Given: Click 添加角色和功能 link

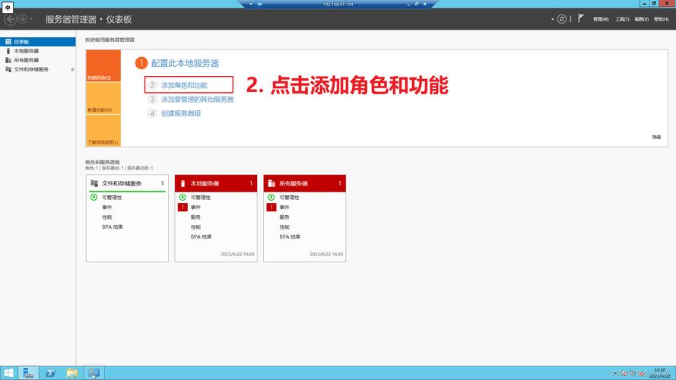Looking at the screenshot, I should 184,85.
